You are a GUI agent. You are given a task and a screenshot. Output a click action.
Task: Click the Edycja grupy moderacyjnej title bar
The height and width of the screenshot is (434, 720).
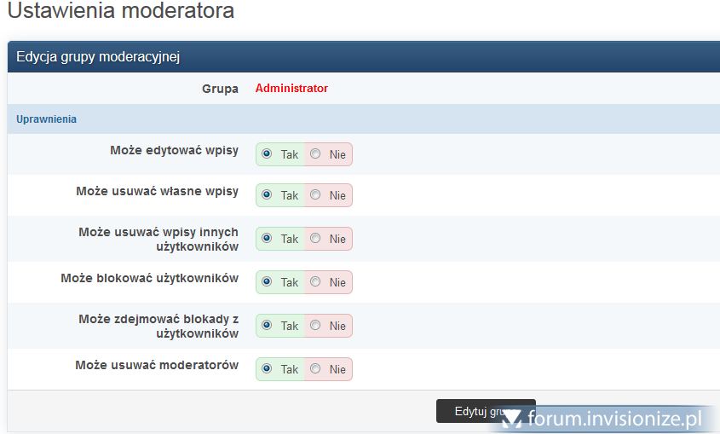98,57
